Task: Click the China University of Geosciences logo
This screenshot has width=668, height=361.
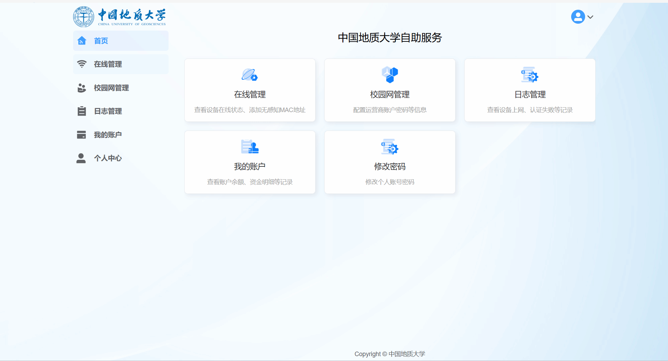Action: 119,17
